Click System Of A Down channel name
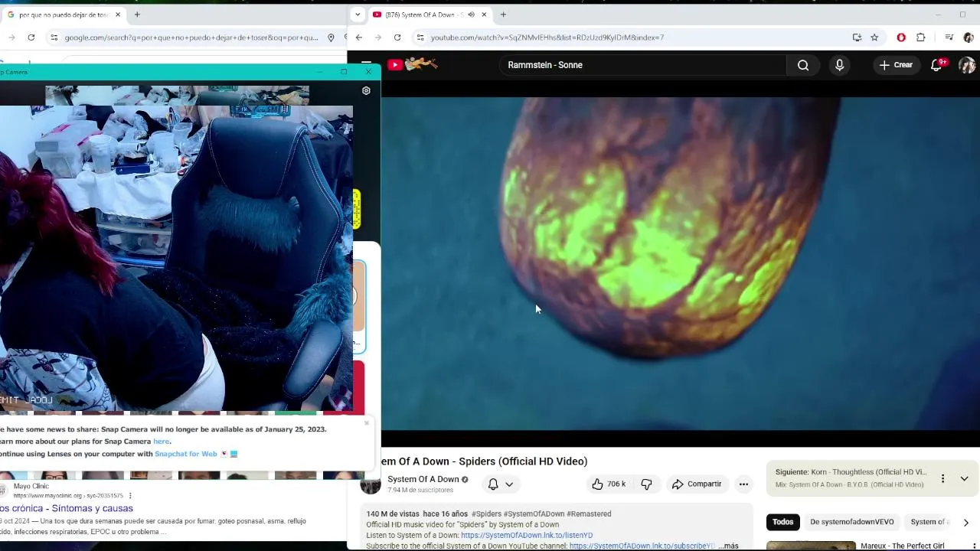Viewport: 980px width, 551px height. (423, 479)
